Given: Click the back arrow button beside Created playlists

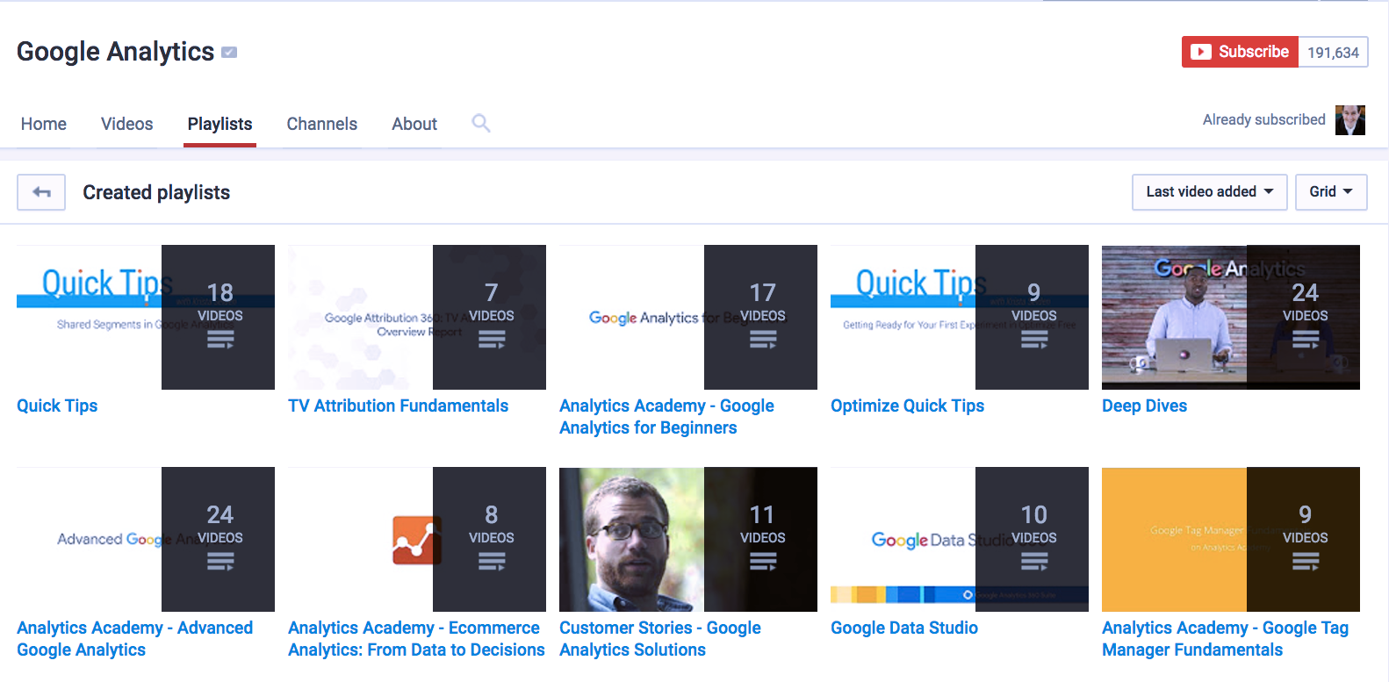Looking at the screenshot, I should (x=41, y=192).
